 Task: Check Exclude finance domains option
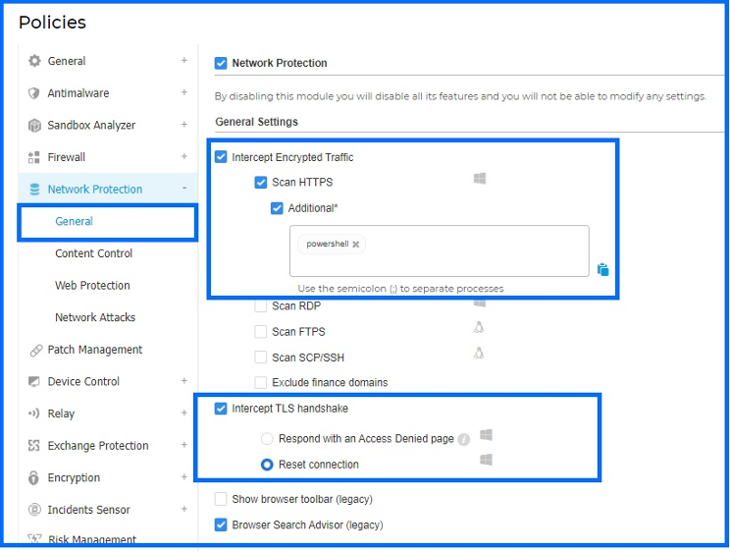pyautogui.click(x=261, y=382)
